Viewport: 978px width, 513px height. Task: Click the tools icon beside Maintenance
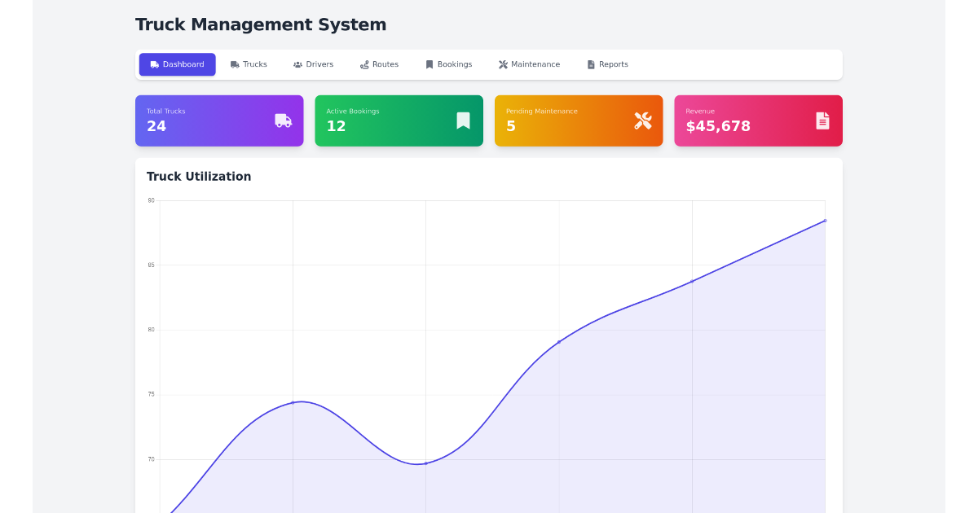coord(504,64)
